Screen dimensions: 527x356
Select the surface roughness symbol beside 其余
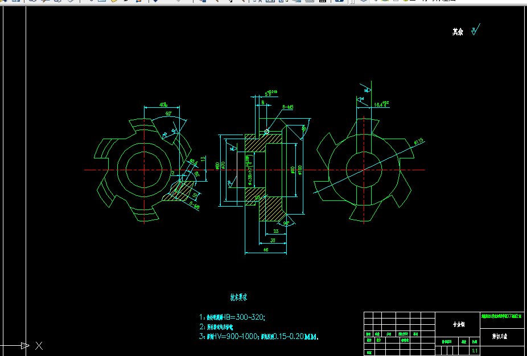[476, 30]
